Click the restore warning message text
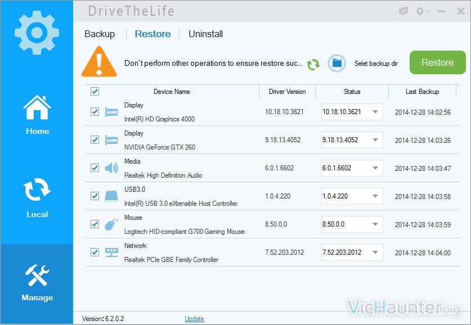This screenshot has width=471, height=325. [213, 64]
